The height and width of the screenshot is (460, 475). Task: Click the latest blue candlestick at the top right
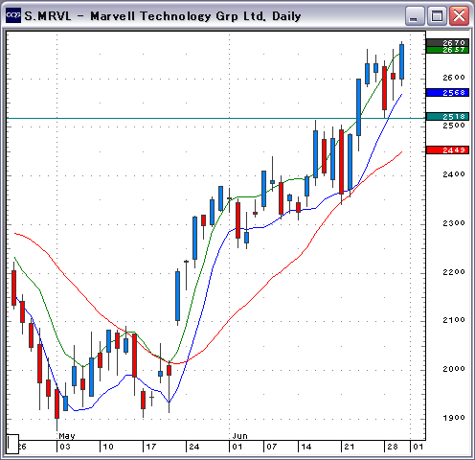click(401, 61)
